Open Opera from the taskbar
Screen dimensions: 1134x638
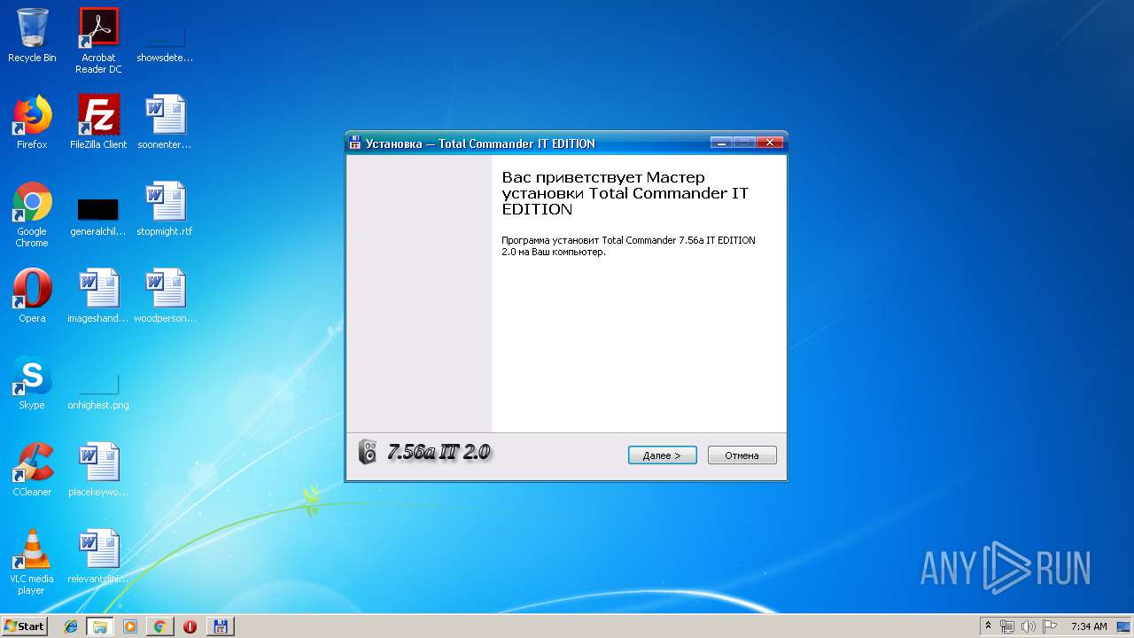tap(190, 626)
